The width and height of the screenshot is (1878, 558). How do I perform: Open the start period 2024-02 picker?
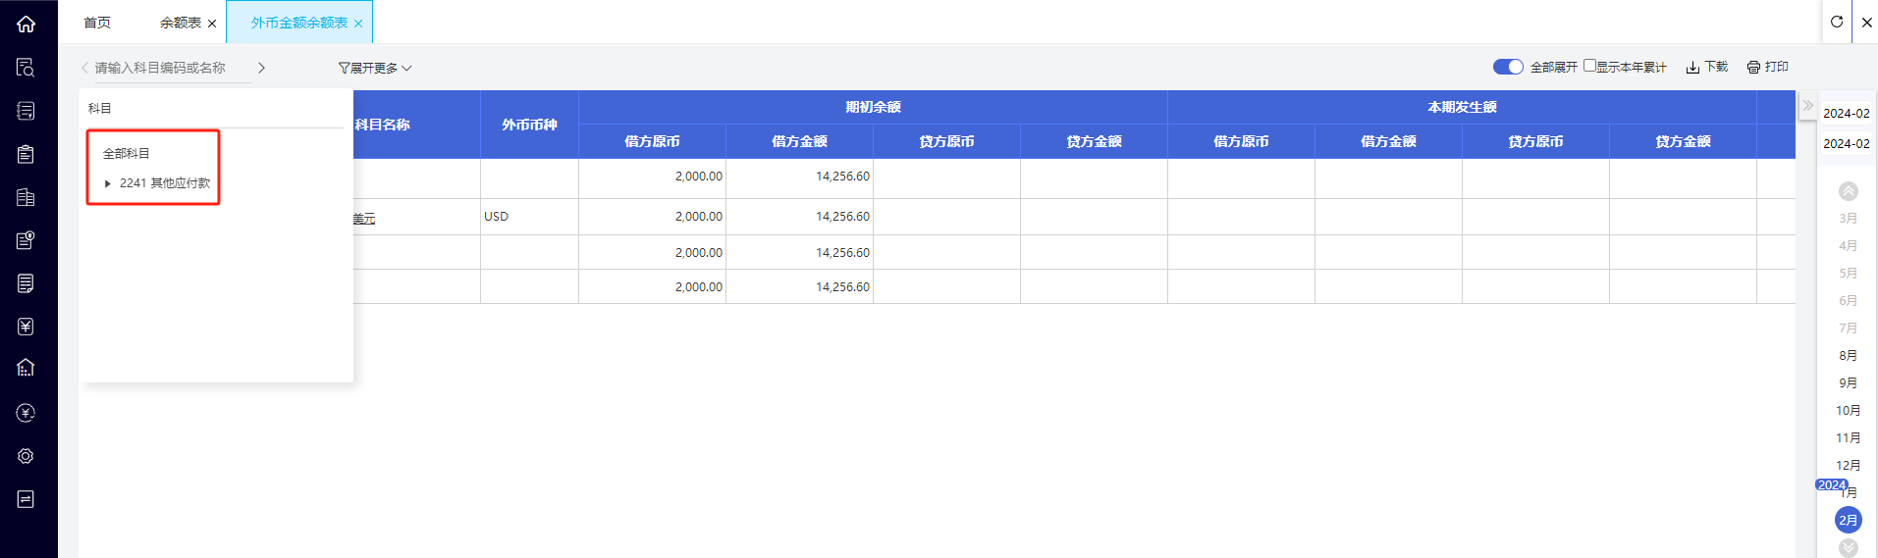(x=1846, y=113)
